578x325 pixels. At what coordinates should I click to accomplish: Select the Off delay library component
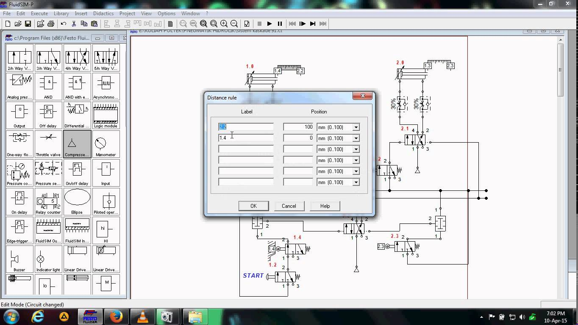click(48, 115)
